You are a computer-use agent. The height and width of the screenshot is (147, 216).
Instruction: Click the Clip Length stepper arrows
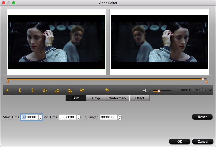120,117
